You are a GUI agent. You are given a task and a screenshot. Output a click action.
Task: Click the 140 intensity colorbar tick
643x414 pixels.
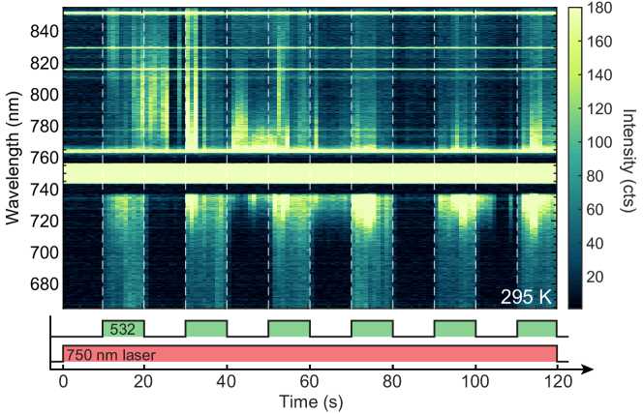tap(599, 74)
